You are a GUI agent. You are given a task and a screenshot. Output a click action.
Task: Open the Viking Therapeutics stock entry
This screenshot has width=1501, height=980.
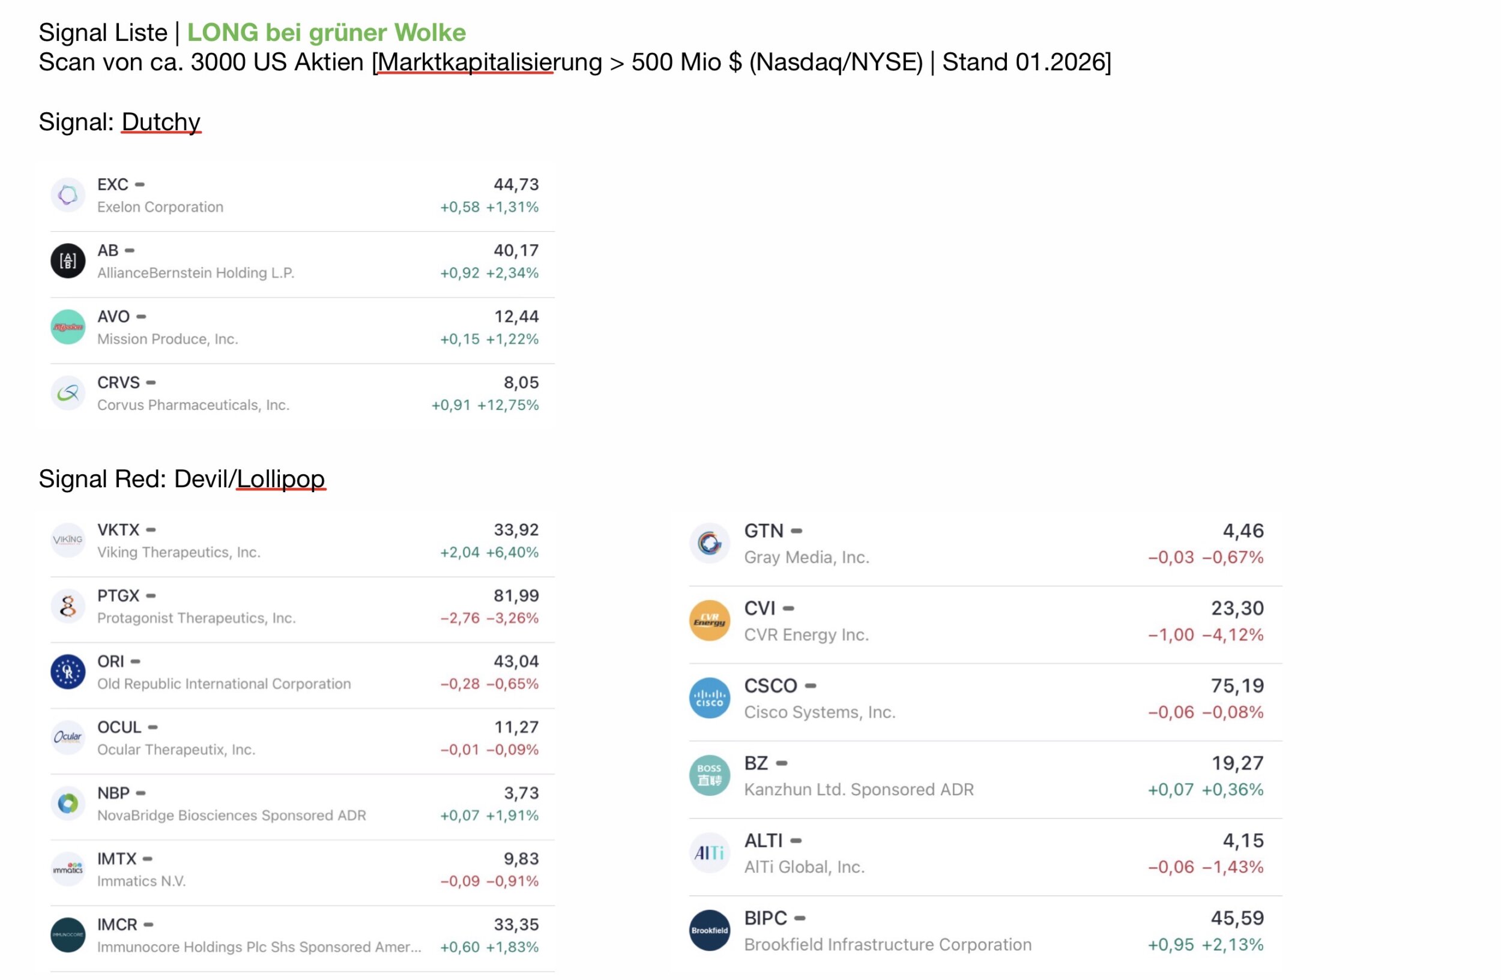coord(301,541)
